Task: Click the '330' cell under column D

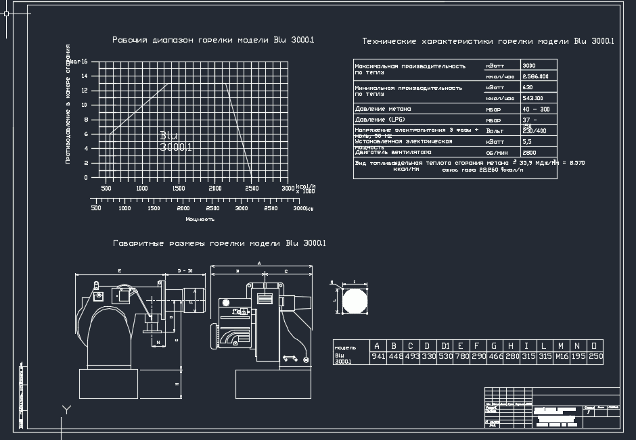Action: (x=428, y=357)
